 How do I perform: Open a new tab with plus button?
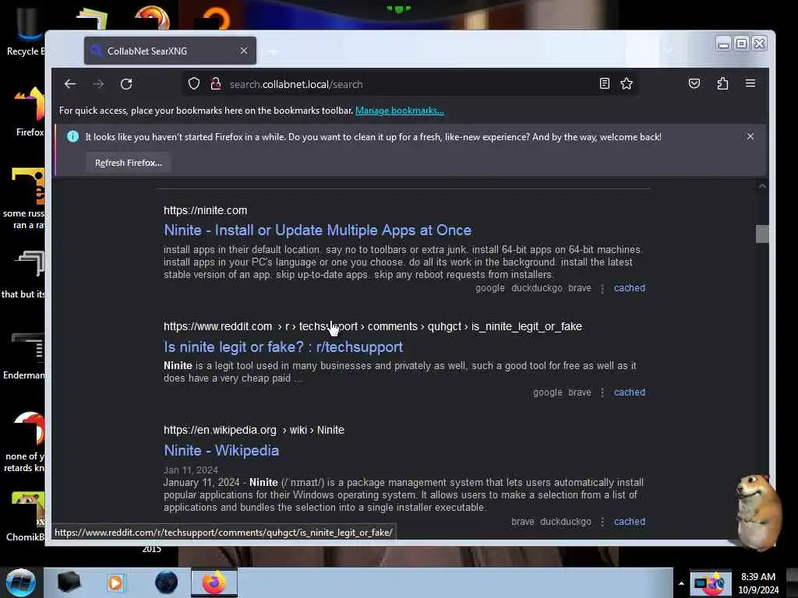tap(274, 51)
